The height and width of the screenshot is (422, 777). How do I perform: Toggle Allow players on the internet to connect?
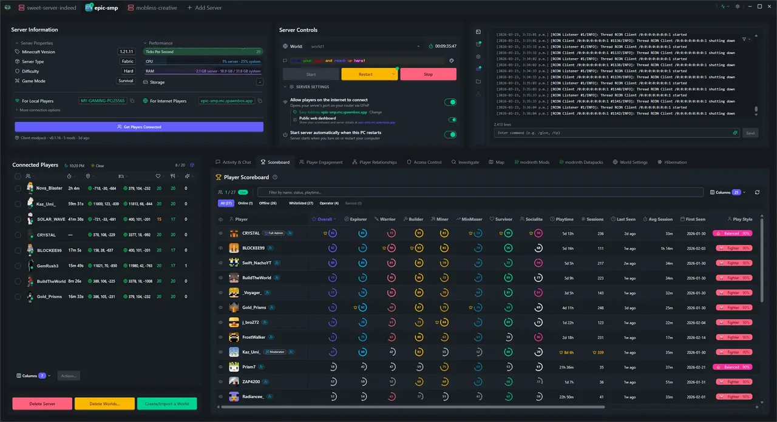click(x=451, y=102)
